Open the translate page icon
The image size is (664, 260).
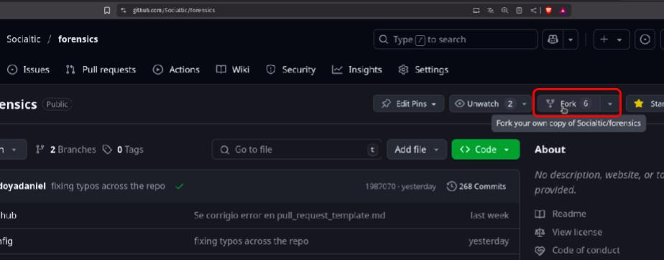tap(490, 11)
